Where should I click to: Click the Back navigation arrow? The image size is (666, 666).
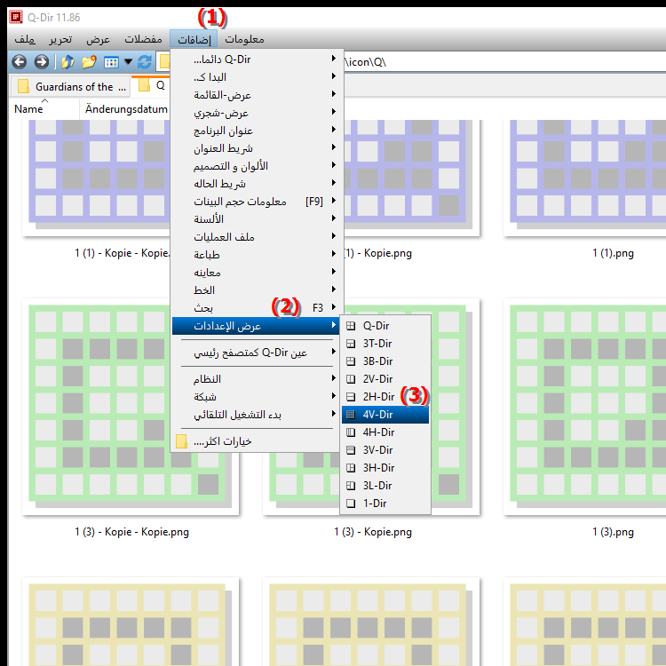20,62
